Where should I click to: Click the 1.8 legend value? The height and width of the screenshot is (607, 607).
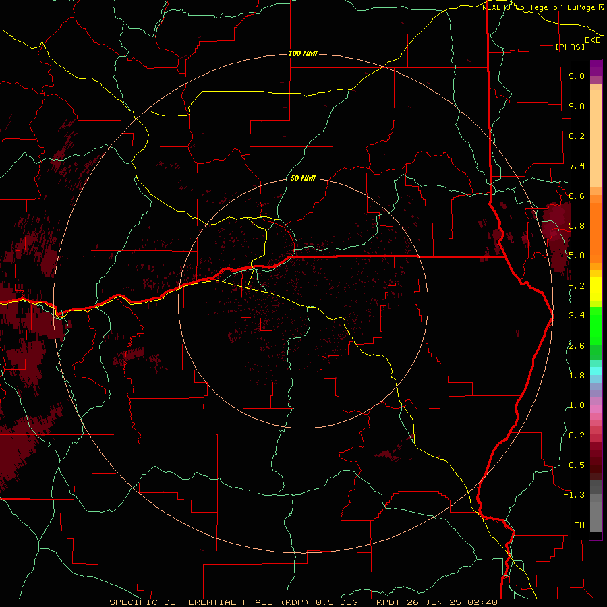click(x=577, y=376)
